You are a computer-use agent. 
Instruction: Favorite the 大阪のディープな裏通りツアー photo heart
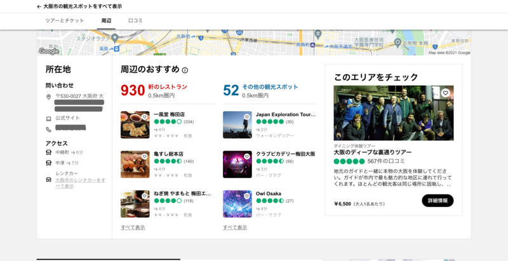[446, 93]
